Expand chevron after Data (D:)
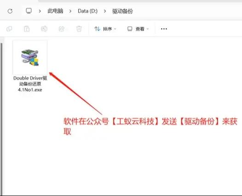This screenshot has width=242, height=196. [105, 11]
